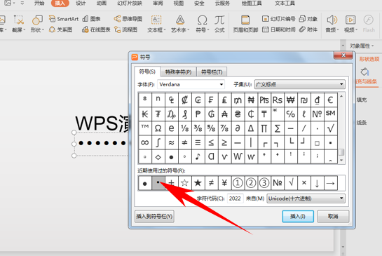Select the pound £ symbol
Image resolution: width=382 pixels, height=256 pixels.
(x=224, y=100)
